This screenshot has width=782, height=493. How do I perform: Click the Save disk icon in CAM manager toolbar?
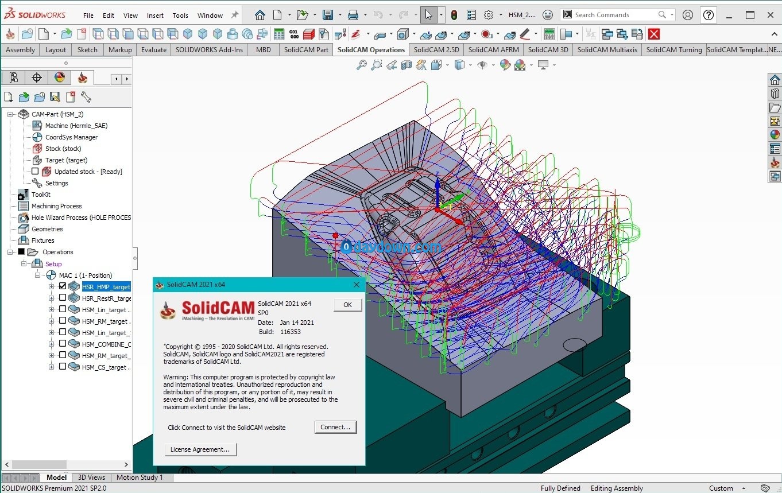[x=55, y=97]
